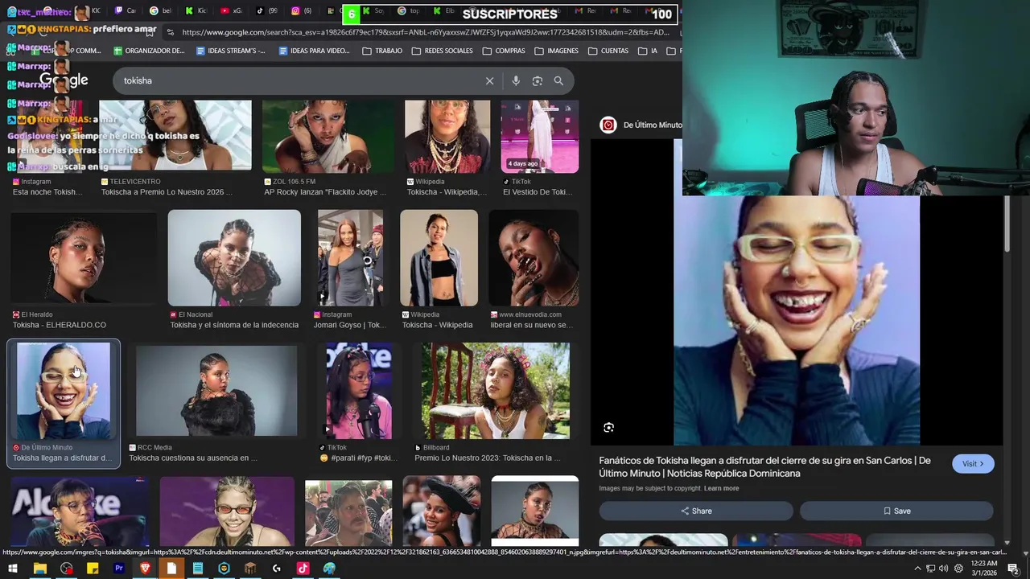Image resolution: width=1030 pixels, height=579 pixels.
Task: Open the notepad document icon in the taskbar
Action: tap(197, 569)
